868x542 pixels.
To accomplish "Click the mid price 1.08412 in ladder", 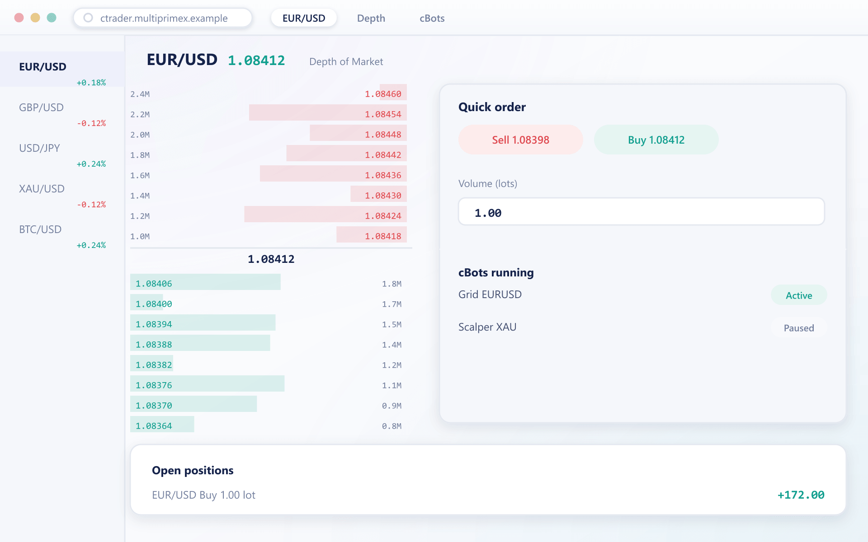I will (271, 259).
